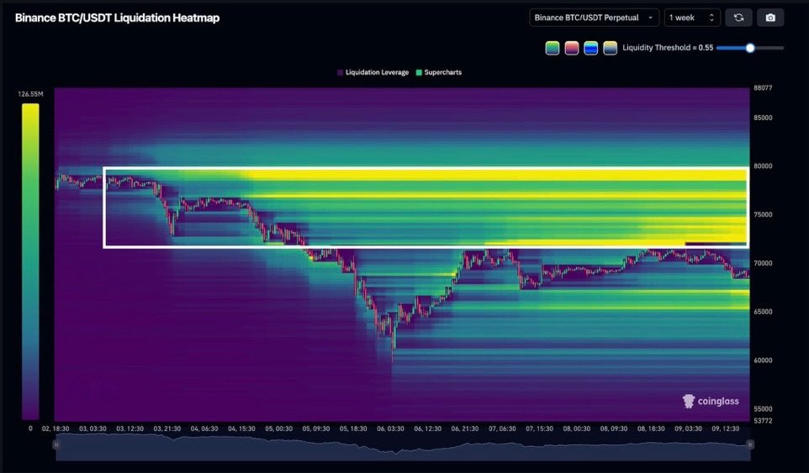The image size is (809, 473).
Task: Select the pink-red color theme swatch
Action: tap(572, 48)
